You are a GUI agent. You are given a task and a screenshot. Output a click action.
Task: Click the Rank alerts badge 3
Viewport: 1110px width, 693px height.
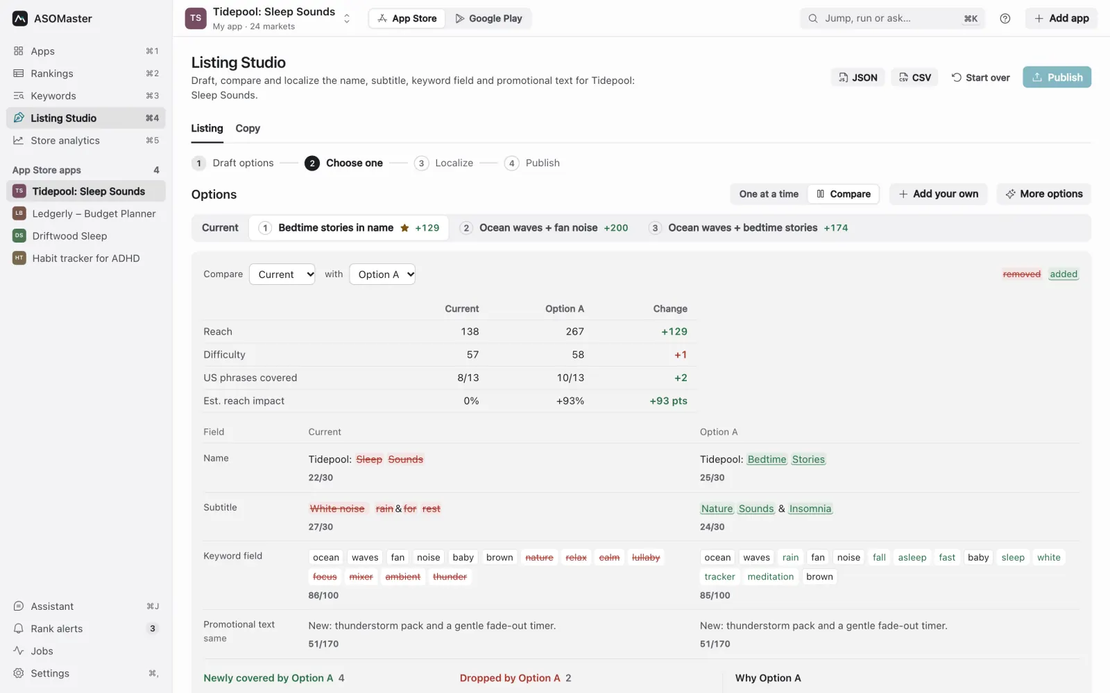pyautogui.click(x=153, y=629)
